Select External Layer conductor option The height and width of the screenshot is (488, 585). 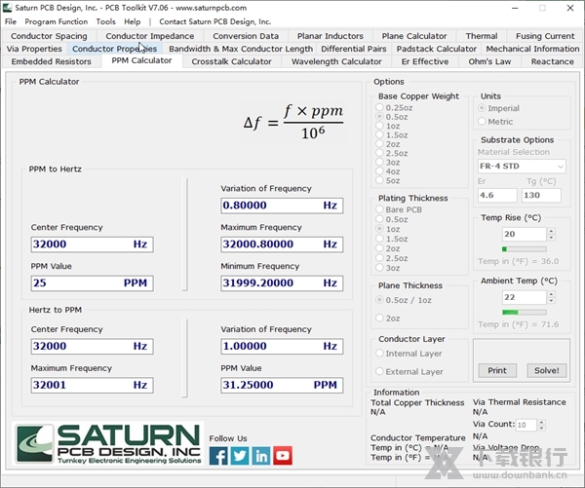coord(379,371)
